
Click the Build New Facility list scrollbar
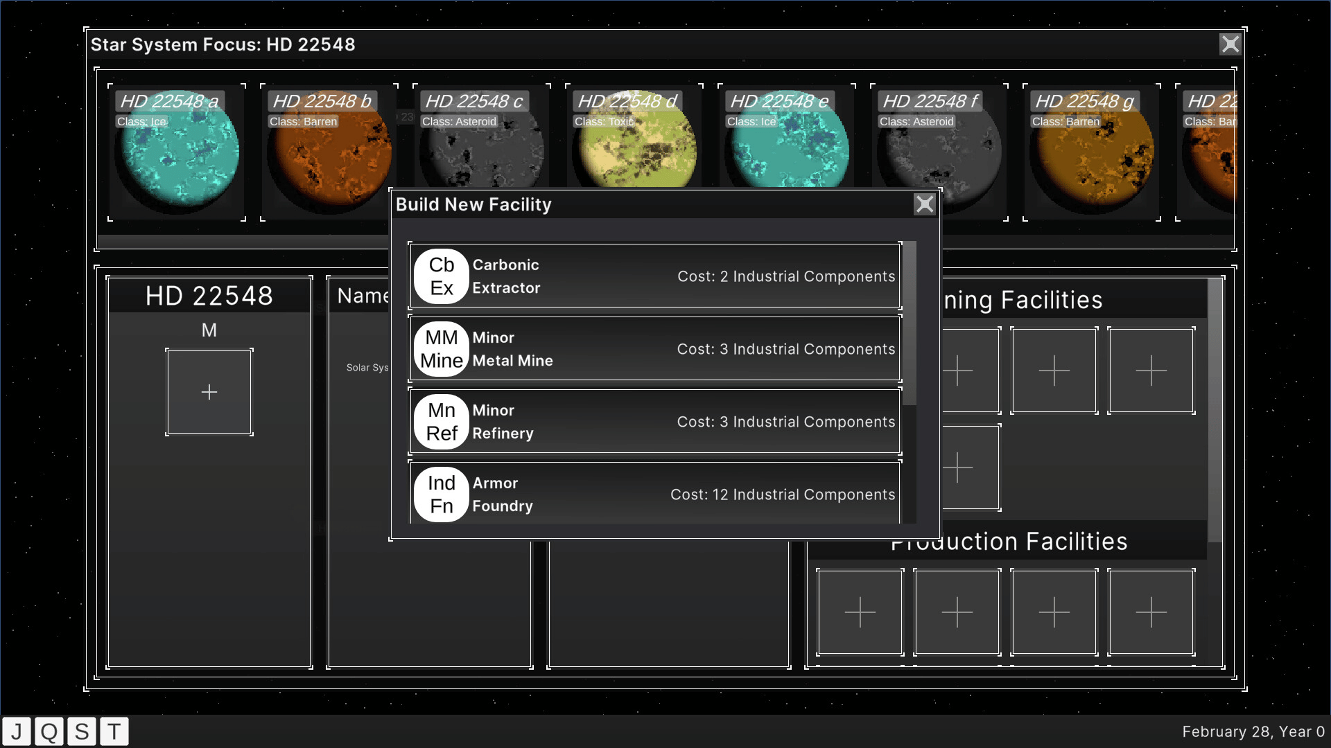(909, 323)
